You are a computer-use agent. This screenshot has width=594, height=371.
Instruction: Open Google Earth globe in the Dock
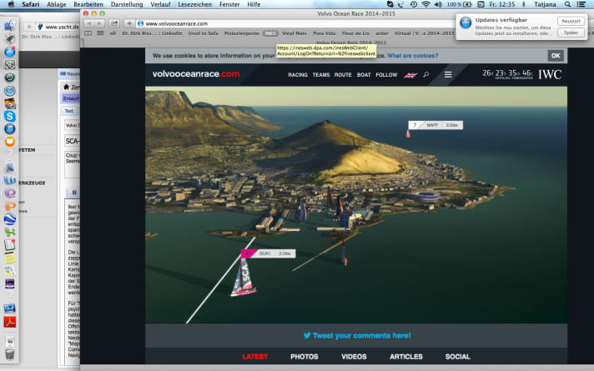pyautogui.click(x=9, y=219)
